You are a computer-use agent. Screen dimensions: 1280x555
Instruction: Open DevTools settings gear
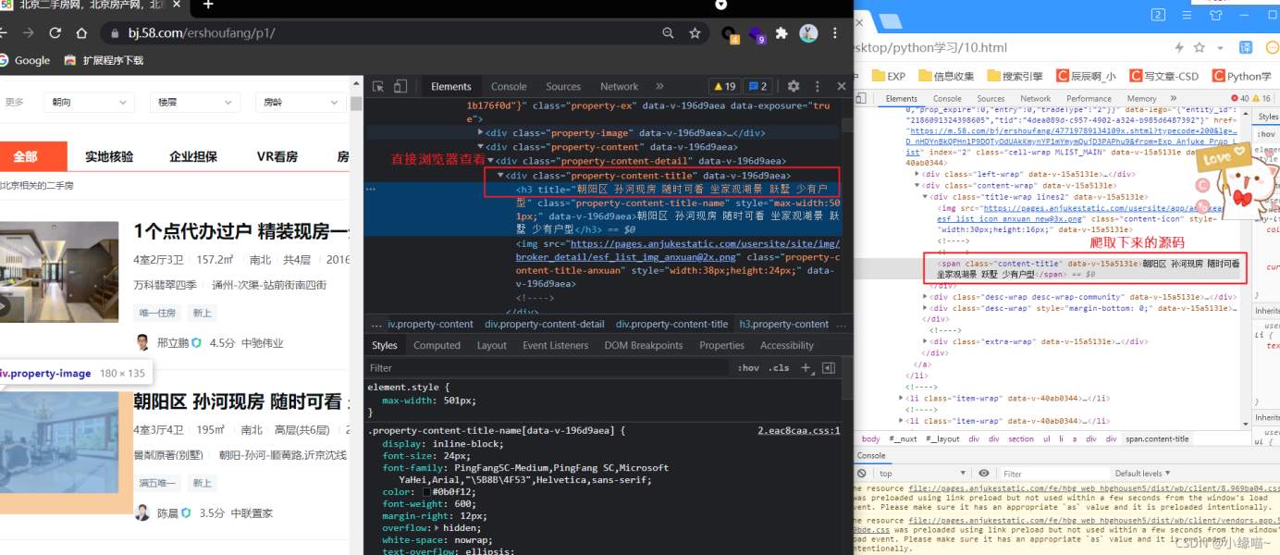pyautogui.click(x=793, y=86)
